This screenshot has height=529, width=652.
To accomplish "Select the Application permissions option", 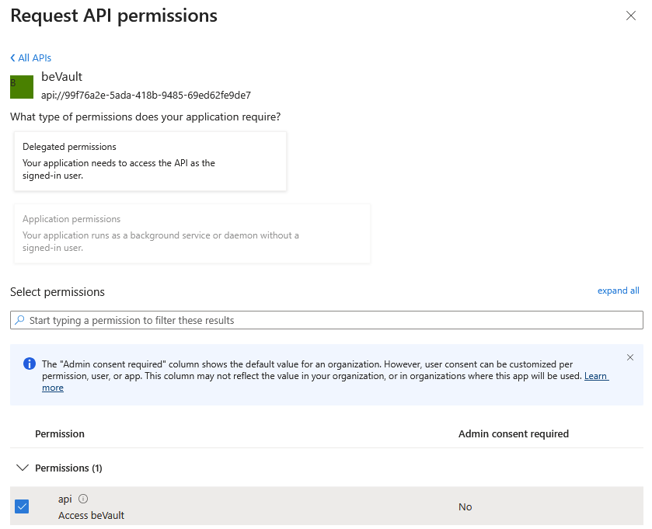I will click(192, 234).
